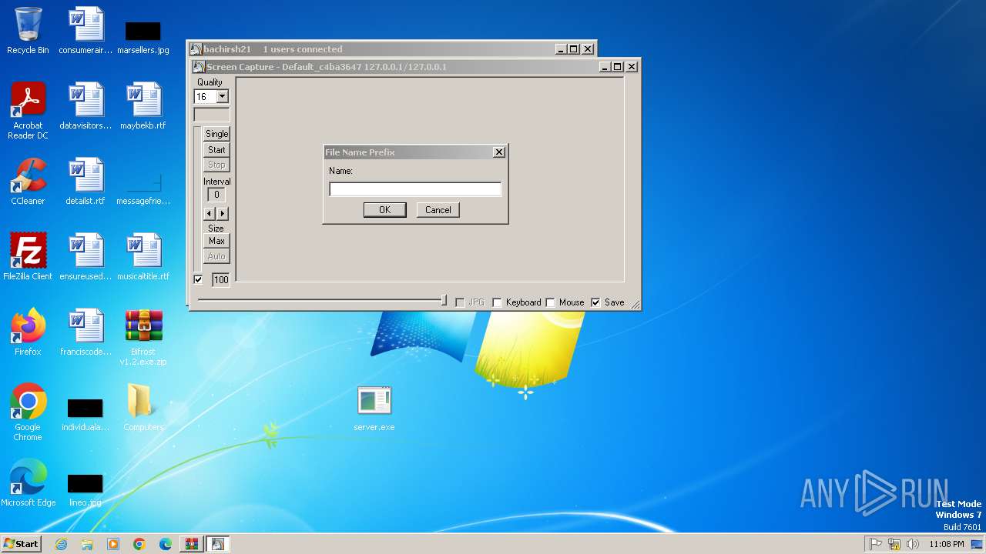Open volume speaker icon in tray
This screenshot has height=554, width=986.
(913, 544)
